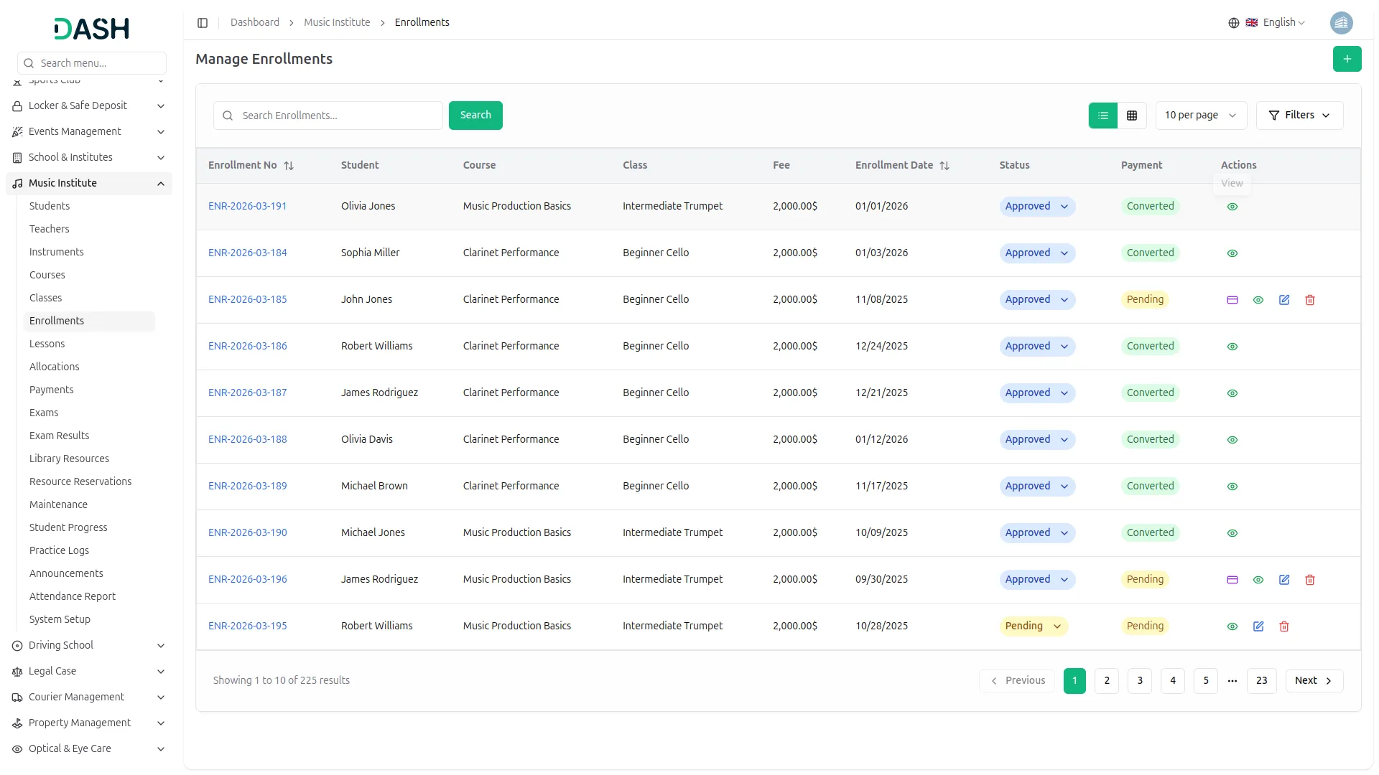View enrollment ENR-2026-03-191 via eye icon
This screenshot has height=775, width=1379.
click(x=1232, y=207)
